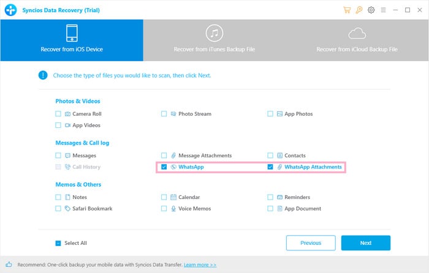This screenshot has width=429, height=273.
Task: Switch to Recover from iCloud Backup File tab
Action: (x=357, y=40)
